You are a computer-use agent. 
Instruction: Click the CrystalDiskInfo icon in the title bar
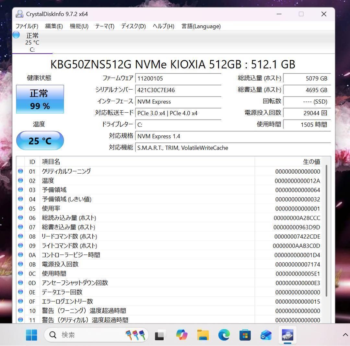(19, 14)
